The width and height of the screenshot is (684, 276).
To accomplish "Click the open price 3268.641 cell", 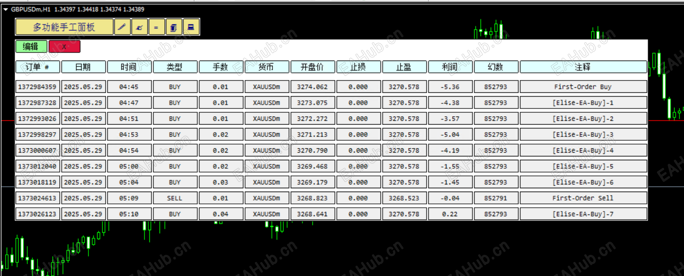I will tap(312, 214).
